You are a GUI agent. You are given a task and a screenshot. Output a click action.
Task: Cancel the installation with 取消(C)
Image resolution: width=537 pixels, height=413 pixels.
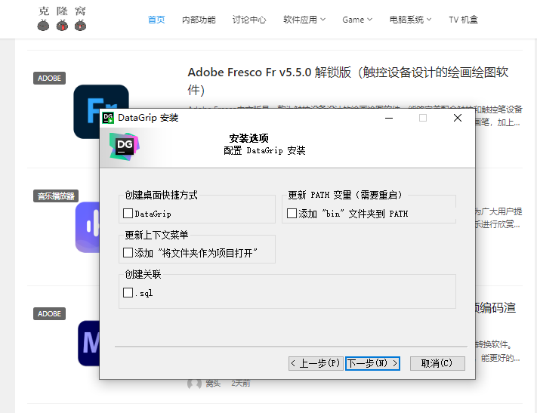[437, 363]
